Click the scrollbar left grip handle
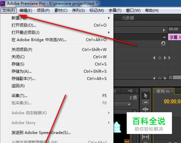Viewport: 181px width, 143px height. tap(170, 77)
